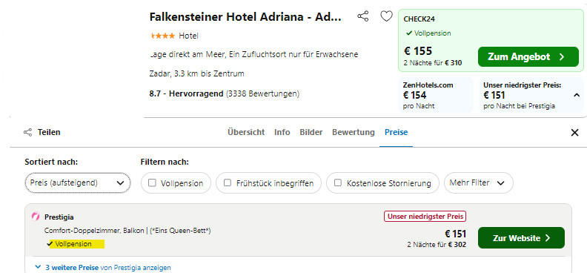
Task: Expand 3 weitere Preise von Prestigia
Action: pyautogui.click(x=103, y=267)
